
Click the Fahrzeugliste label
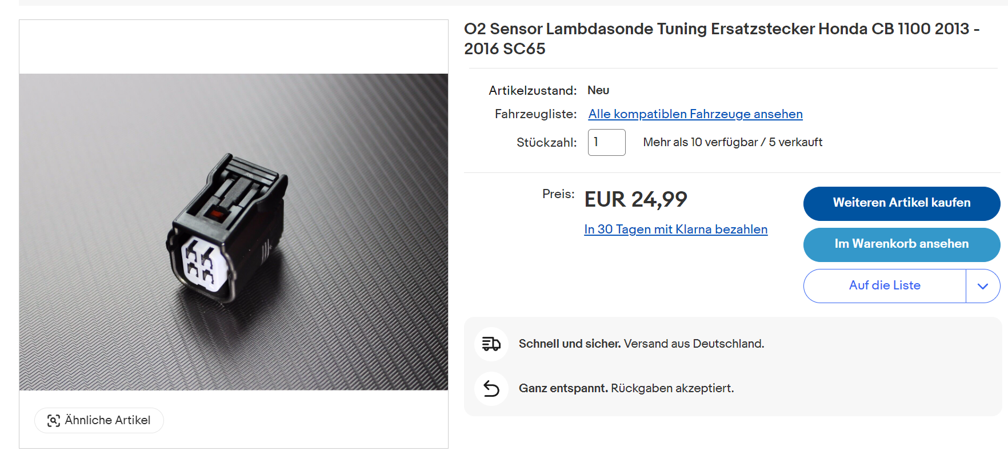535,114
